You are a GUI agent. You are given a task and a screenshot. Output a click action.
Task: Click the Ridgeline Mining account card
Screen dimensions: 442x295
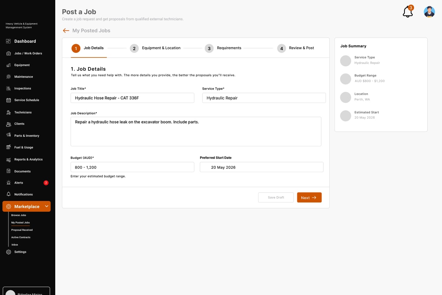pyautogui.click(x=26, y=291)
